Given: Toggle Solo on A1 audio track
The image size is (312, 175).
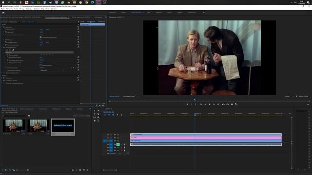Looking at the screenshot, I should click(x=121, y=144).
